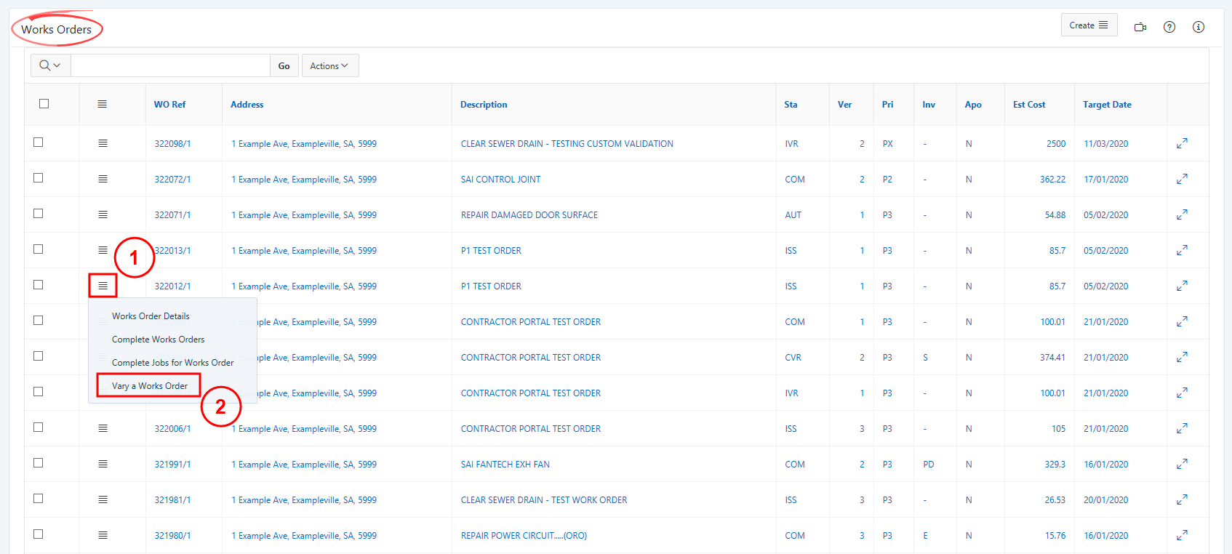1232x554 pixels.
Task: Click the question mark help icon
Action: [1169, 27]
